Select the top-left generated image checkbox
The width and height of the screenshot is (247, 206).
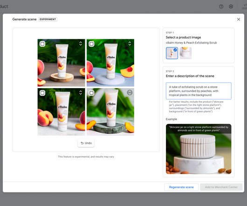pyautogui.click(x=42, y=44)
